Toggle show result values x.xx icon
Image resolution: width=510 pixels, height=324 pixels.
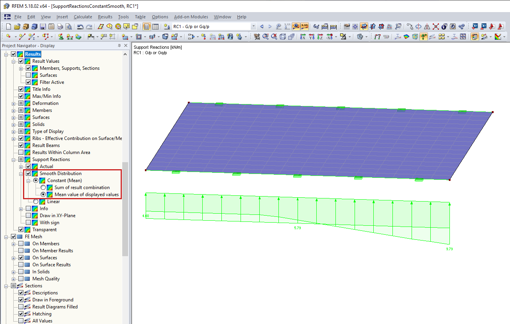click(305, 27)
